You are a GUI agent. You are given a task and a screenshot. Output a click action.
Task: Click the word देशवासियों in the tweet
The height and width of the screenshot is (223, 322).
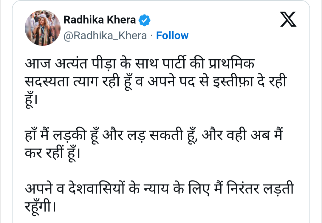point(96,188)
